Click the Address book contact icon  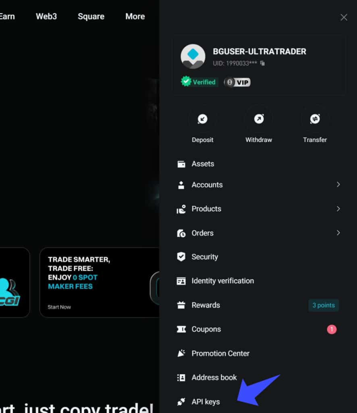coord(181,378)
